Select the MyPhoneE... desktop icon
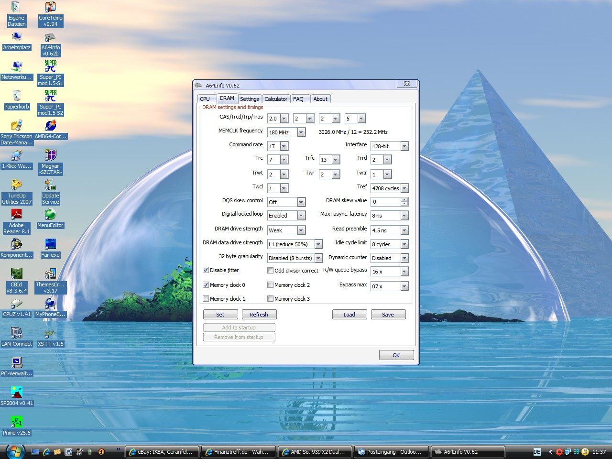The height and width of the screenshot is (459, 612). pos(51,307)
